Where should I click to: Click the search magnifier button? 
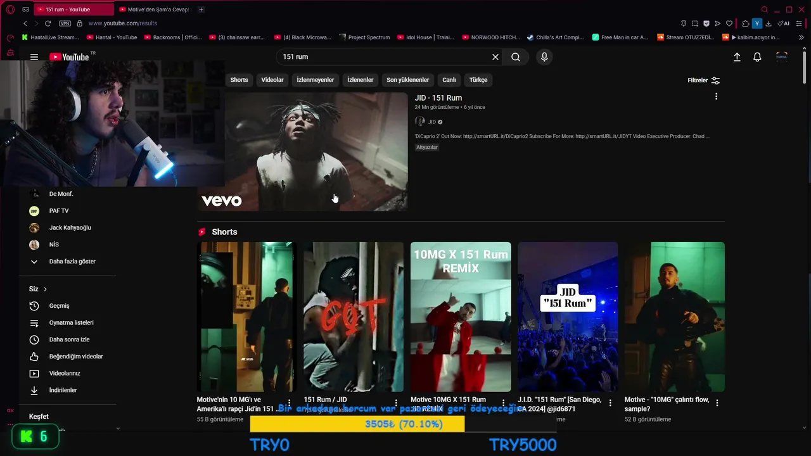tap(516, 57)
